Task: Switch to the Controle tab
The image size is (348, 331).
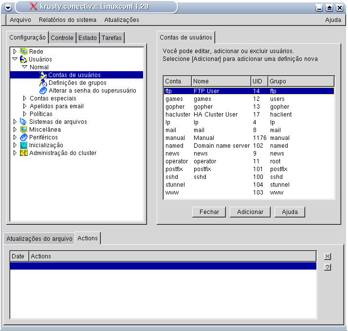Action: [62, 38]
